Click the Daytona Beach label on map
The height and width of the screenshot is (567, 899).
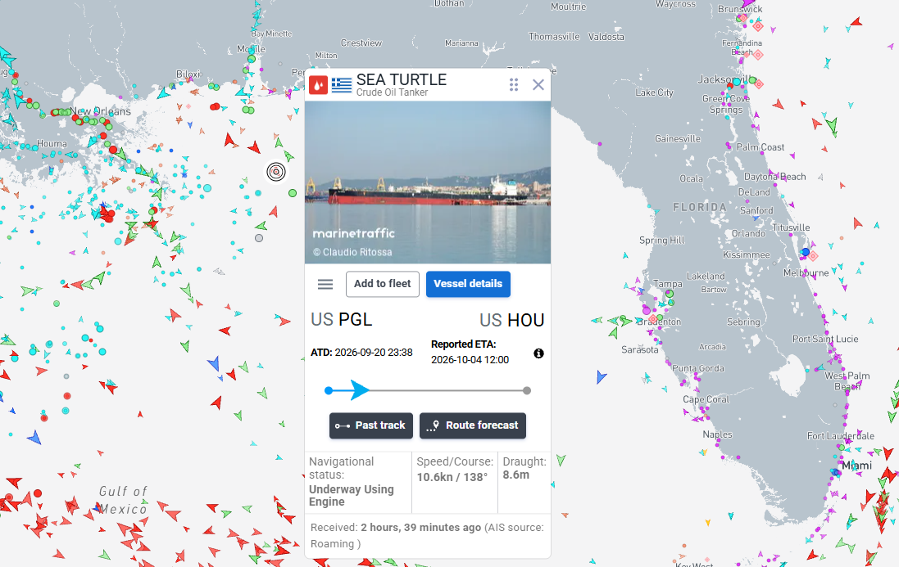tap(775, 177)
